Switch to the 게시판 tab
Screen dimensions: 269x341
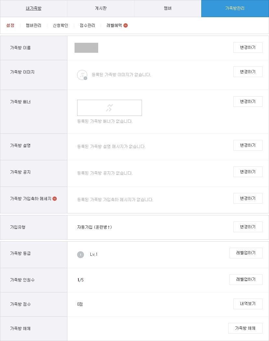click(101, 8)
